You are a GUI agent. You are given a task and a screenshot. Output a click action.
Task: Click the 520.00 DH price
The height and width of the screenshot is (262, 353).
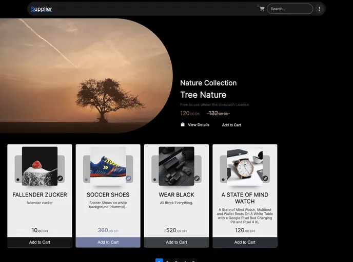176,230
